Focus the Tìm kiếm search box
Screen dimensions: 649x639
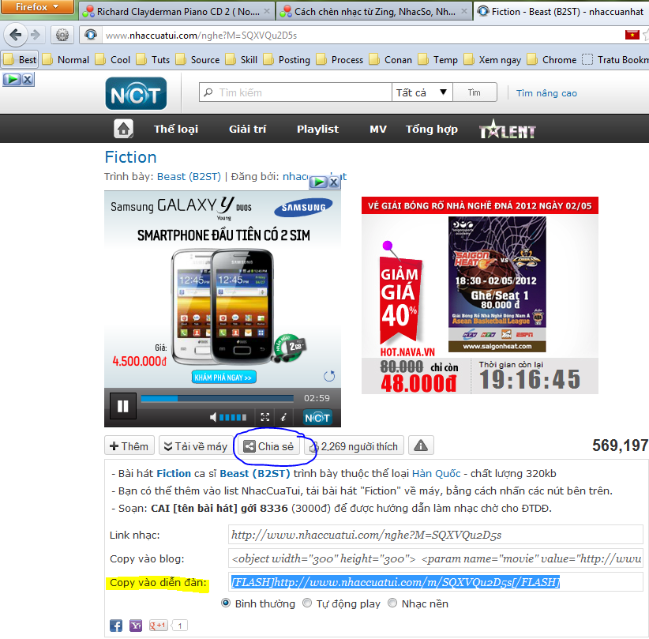295,92
